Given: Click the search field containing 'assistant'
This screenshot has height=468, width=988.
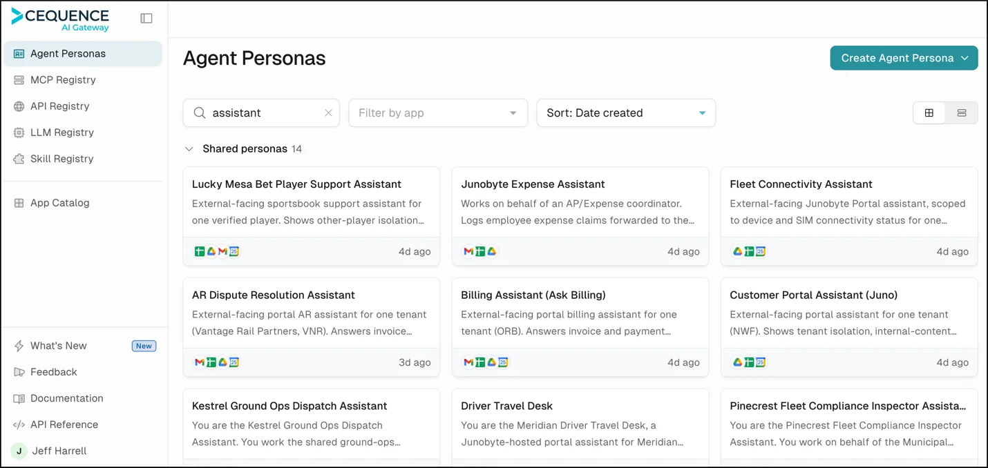Looking at the screenshot, I should (x=261, y=113).
